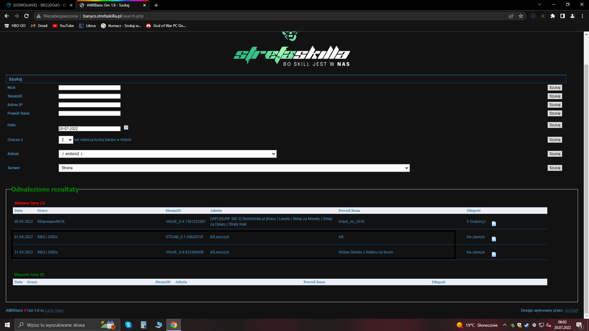Focus the Nick input field
The image size is (589, 331).
90,88
